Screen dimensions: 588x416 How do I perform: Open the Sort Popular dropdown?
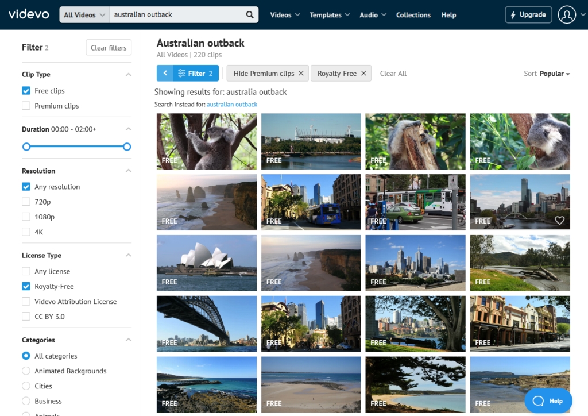pyautogui.click(x=547, y=74)
